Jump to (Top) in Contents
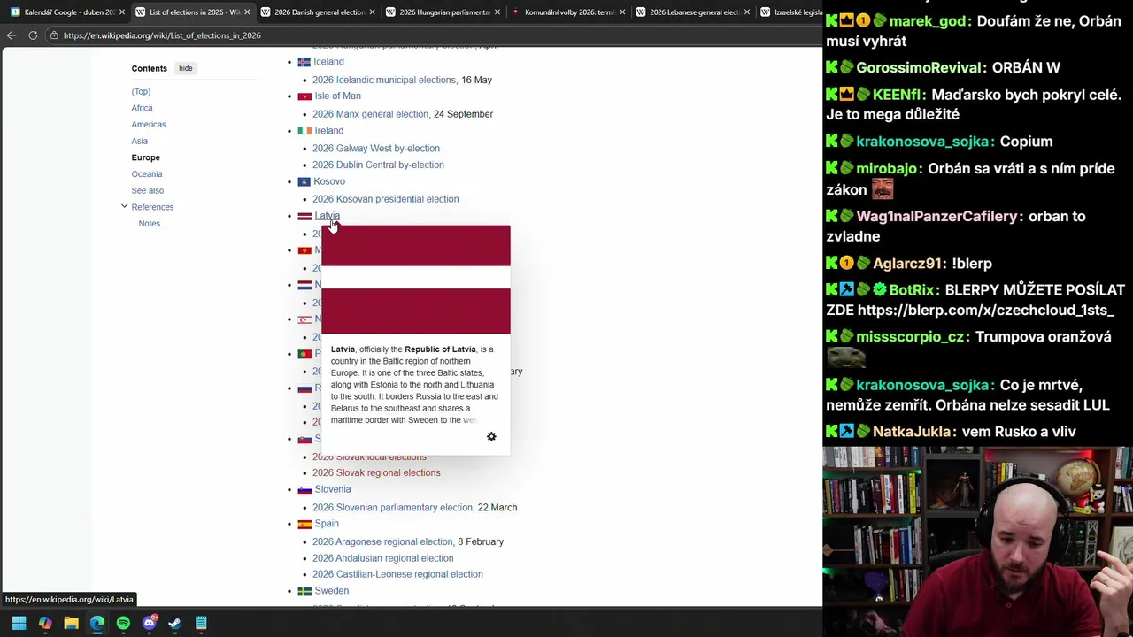1133x637 pixels. [141, 91]
